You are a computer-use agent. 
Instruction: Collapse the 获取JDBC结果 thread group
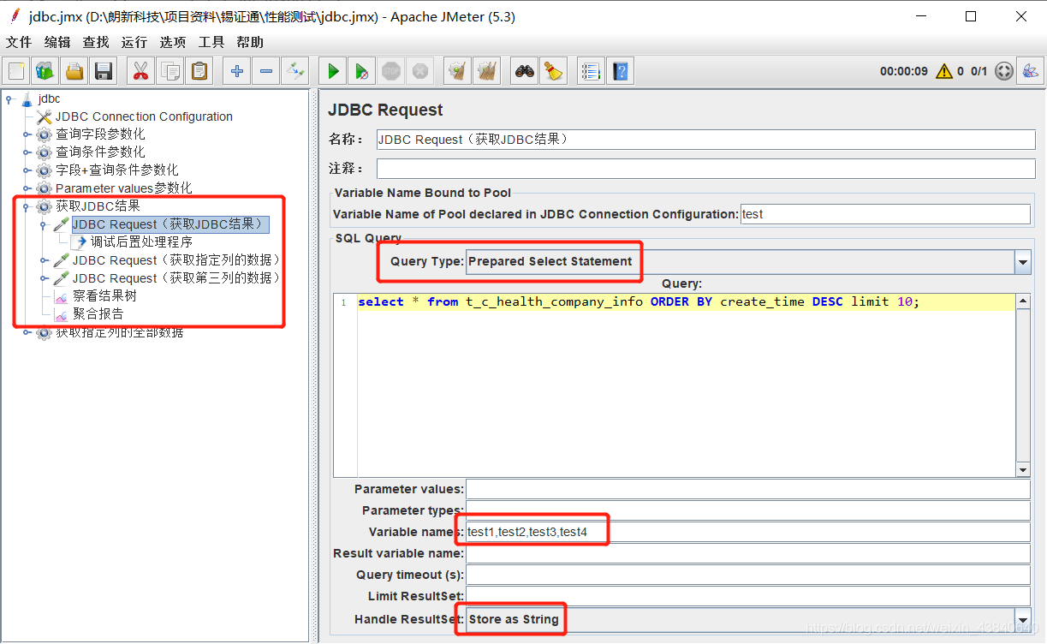click(x=27, y=206)
